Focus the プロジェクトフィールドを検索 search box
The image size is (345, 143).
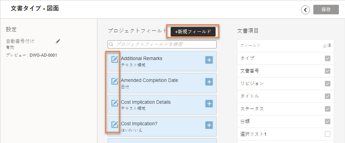pyautogui.click(x=162, y=44)
